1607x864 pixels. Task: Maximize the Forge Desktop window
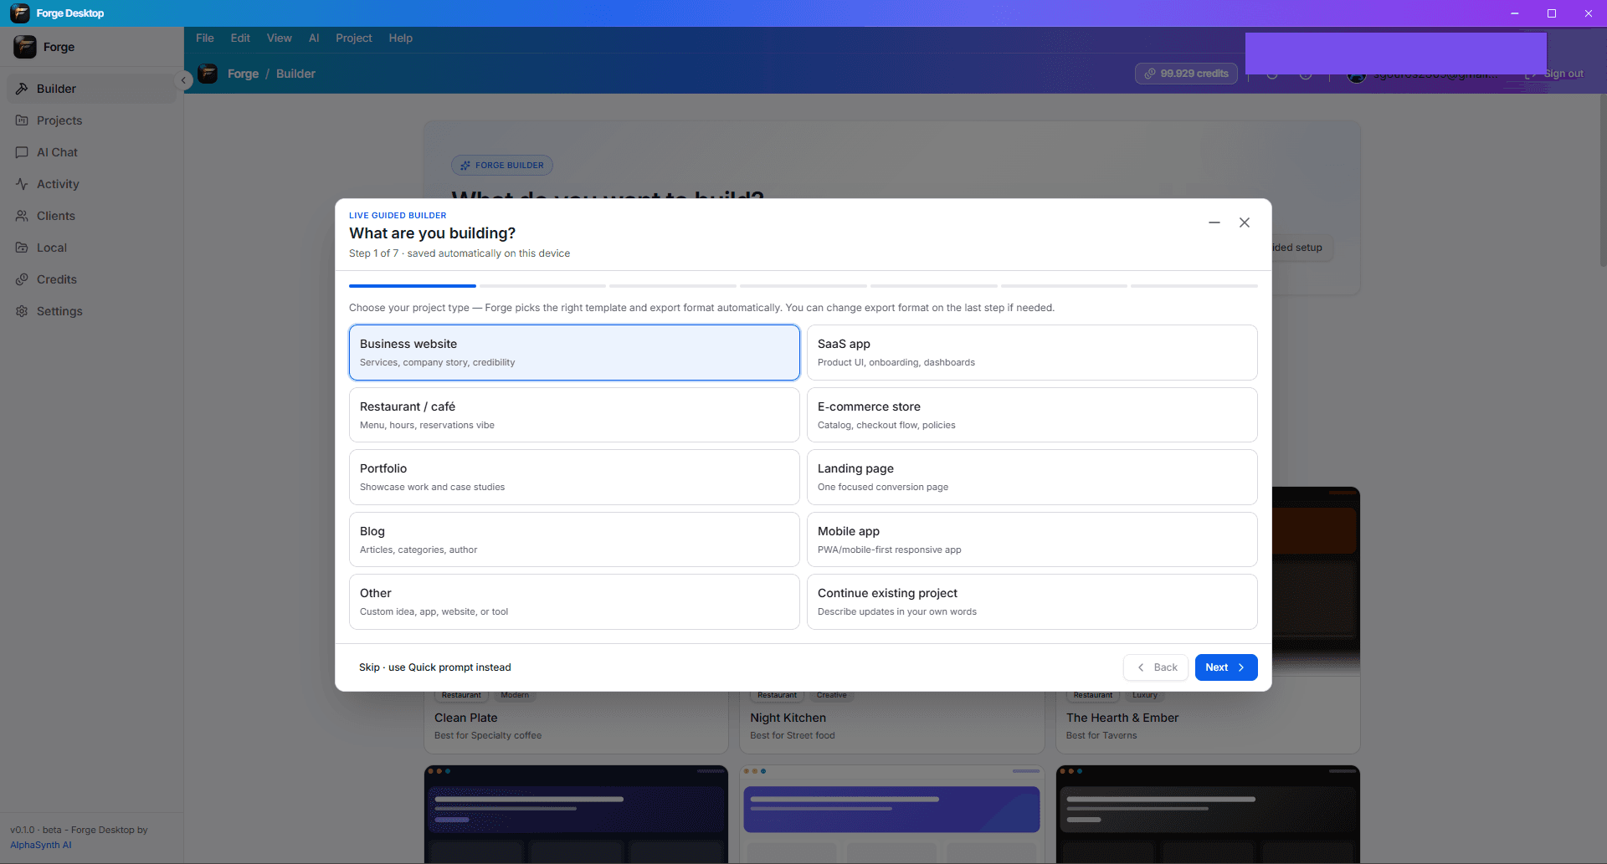coord(1552,13)
